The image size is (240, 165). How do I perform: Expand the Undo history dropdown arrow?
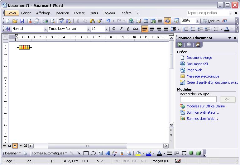(x=113, y=21)
